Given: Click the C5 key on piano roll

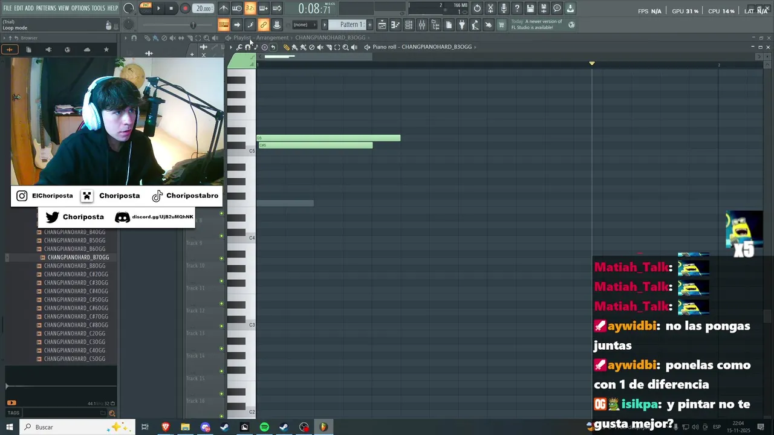Looking at the screenshot, I should tap(242, 150).
